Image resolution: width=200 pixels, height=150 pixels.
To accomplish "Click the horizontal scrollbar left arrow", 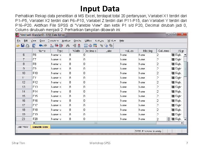I will click(34, 123).
